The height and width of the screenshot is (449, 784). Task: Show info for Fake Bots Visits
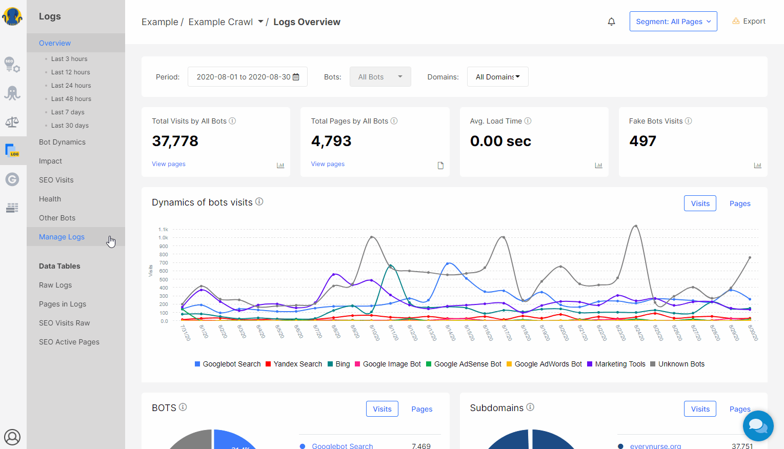point(689,121)
